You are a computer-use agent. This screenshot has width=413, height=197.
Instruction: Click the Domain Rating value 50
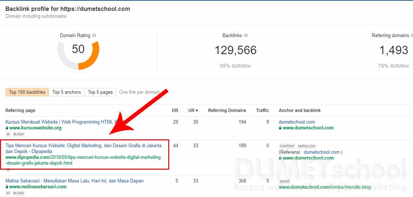[x=78, y=49]
